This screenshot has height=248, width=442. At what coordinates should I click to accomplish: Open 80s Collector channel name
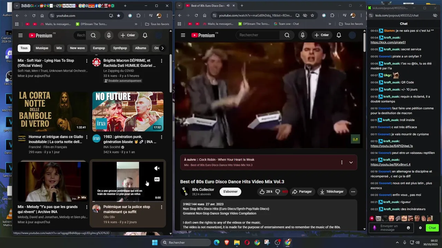203,189
